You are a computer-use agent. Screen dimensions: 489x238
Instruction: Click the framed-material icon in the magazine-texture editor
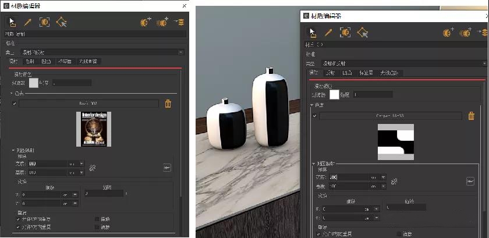click(45, 22)
